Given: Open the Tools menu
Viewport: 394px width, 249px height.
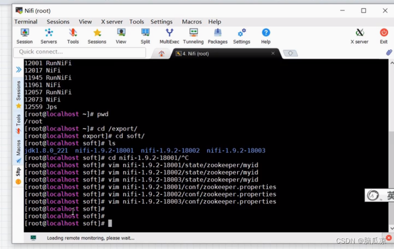Looking at the screenshot, I should point(137,22).
